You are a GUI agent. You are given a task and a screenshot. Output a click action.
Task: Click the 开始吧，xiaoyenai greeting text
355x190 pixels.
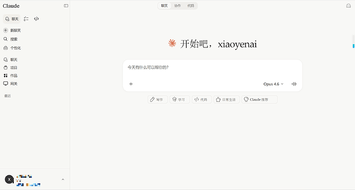tap(218, 44)
